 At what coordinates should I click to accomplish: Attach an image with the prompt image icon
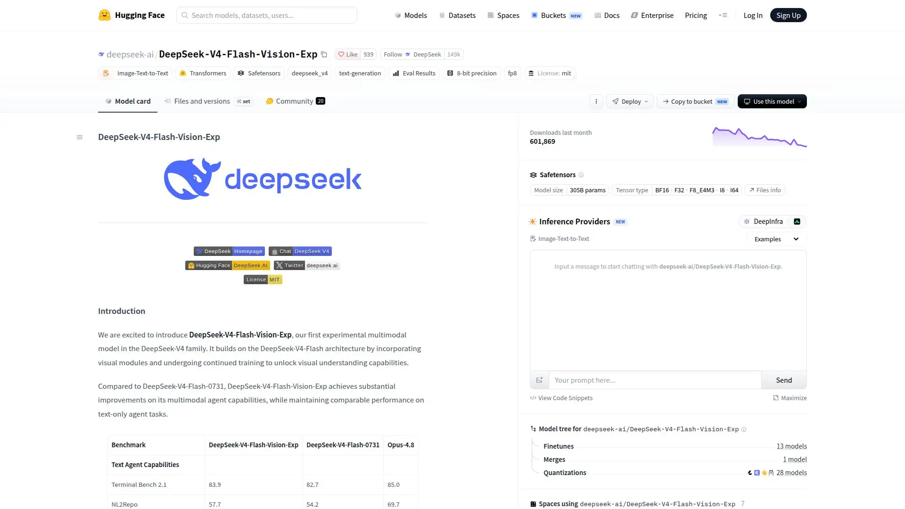pyautogui.click(x=540, y=380)
